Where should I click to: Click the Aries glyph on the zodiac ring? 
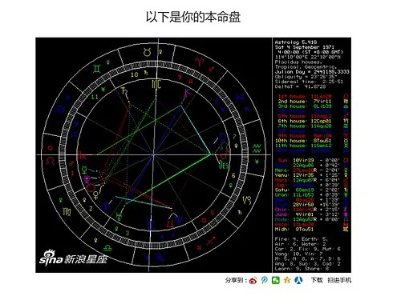pyautogui.click(x=199, y=62)
